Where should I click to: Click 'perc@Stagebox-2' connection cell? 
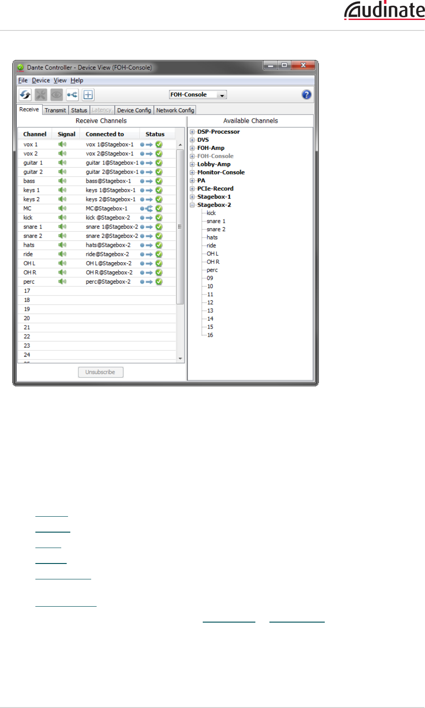(x=108, y=282)
